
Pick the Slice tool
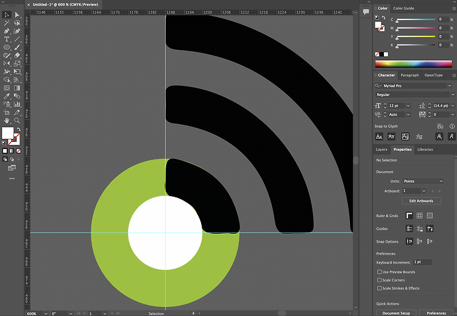click(x=17, y=112)
